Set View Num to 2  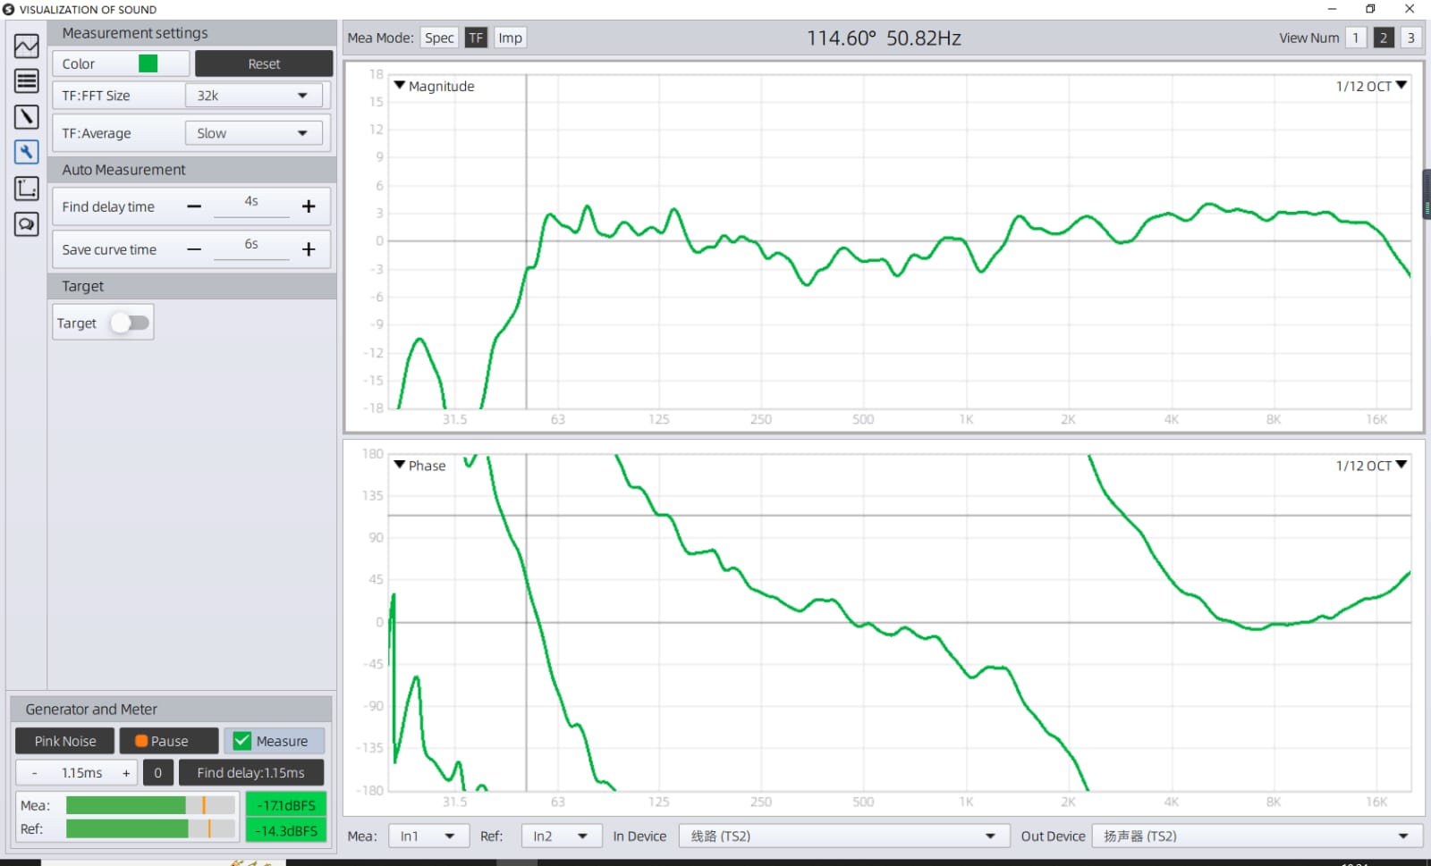click(1384, 38)
